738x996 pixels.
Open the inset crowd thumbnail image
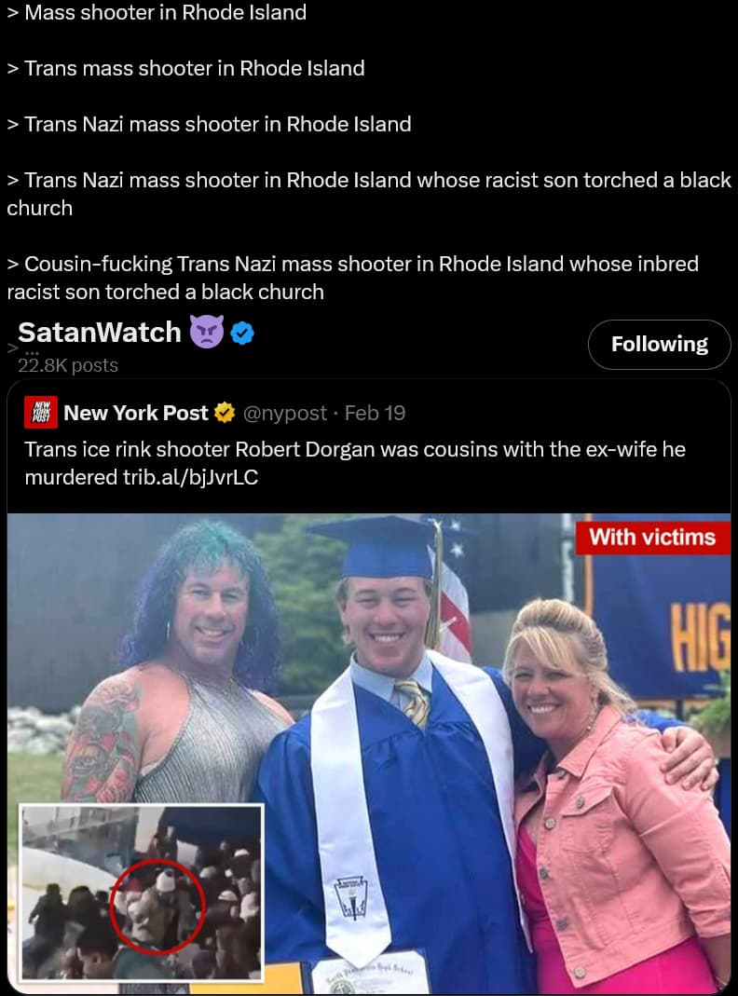(141, 893)
